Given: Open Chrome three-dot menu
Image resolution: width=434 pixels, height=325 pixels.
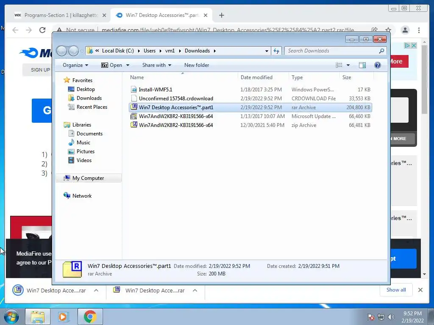Looking at the screenshot, I should tap(419, 30).
